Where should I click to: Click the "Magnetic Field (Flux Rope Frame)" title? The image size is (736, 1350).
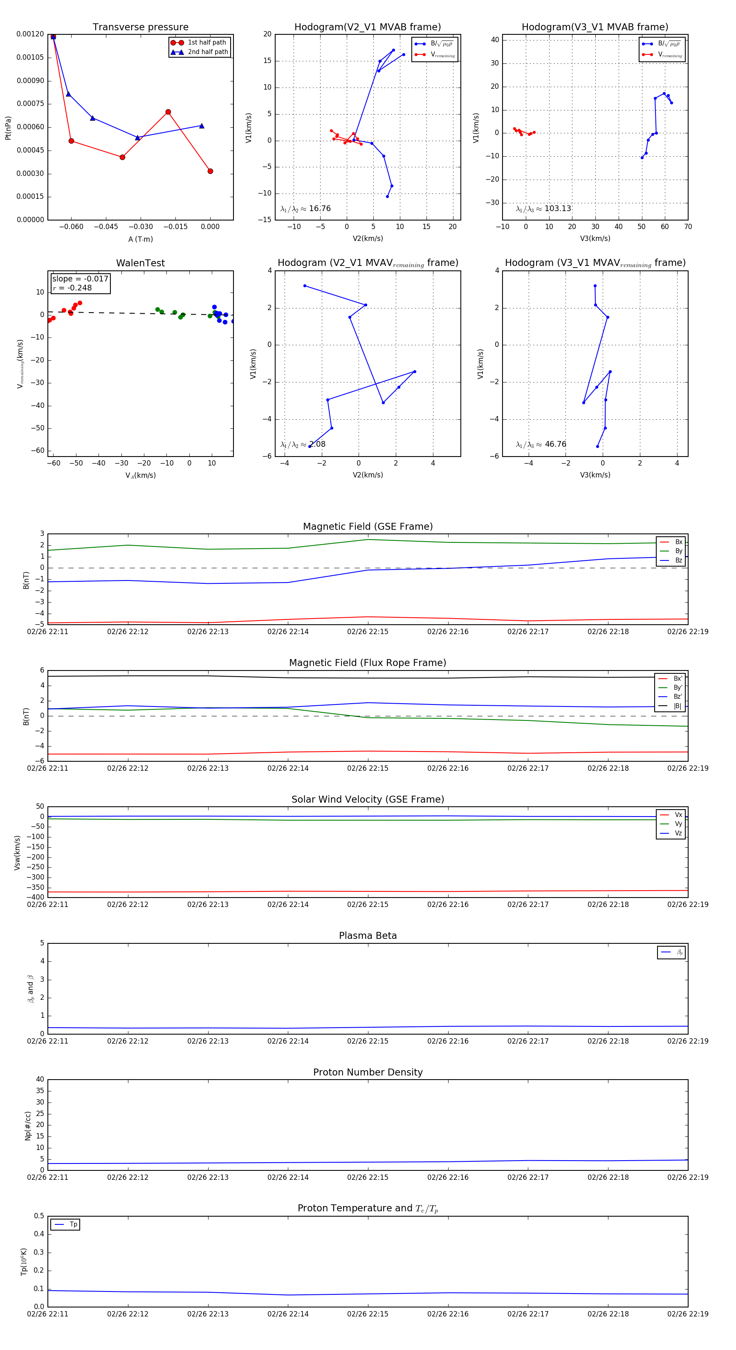pos(368,663)
